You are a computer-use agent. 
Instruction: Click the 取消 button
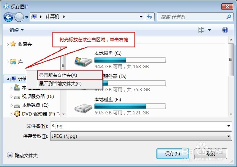click(211, 154)
